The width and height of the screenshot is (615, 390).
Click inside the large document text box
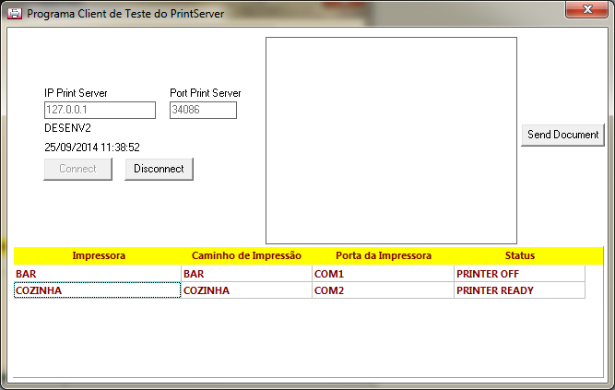pos(391,140)
